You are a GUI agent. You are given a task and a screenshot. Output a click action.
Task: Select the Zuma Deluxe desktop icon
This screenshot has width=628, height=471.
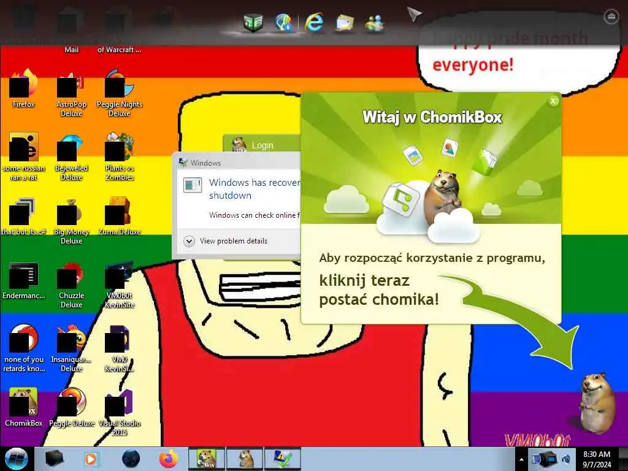pyautogui.click(x=120, y=216)
